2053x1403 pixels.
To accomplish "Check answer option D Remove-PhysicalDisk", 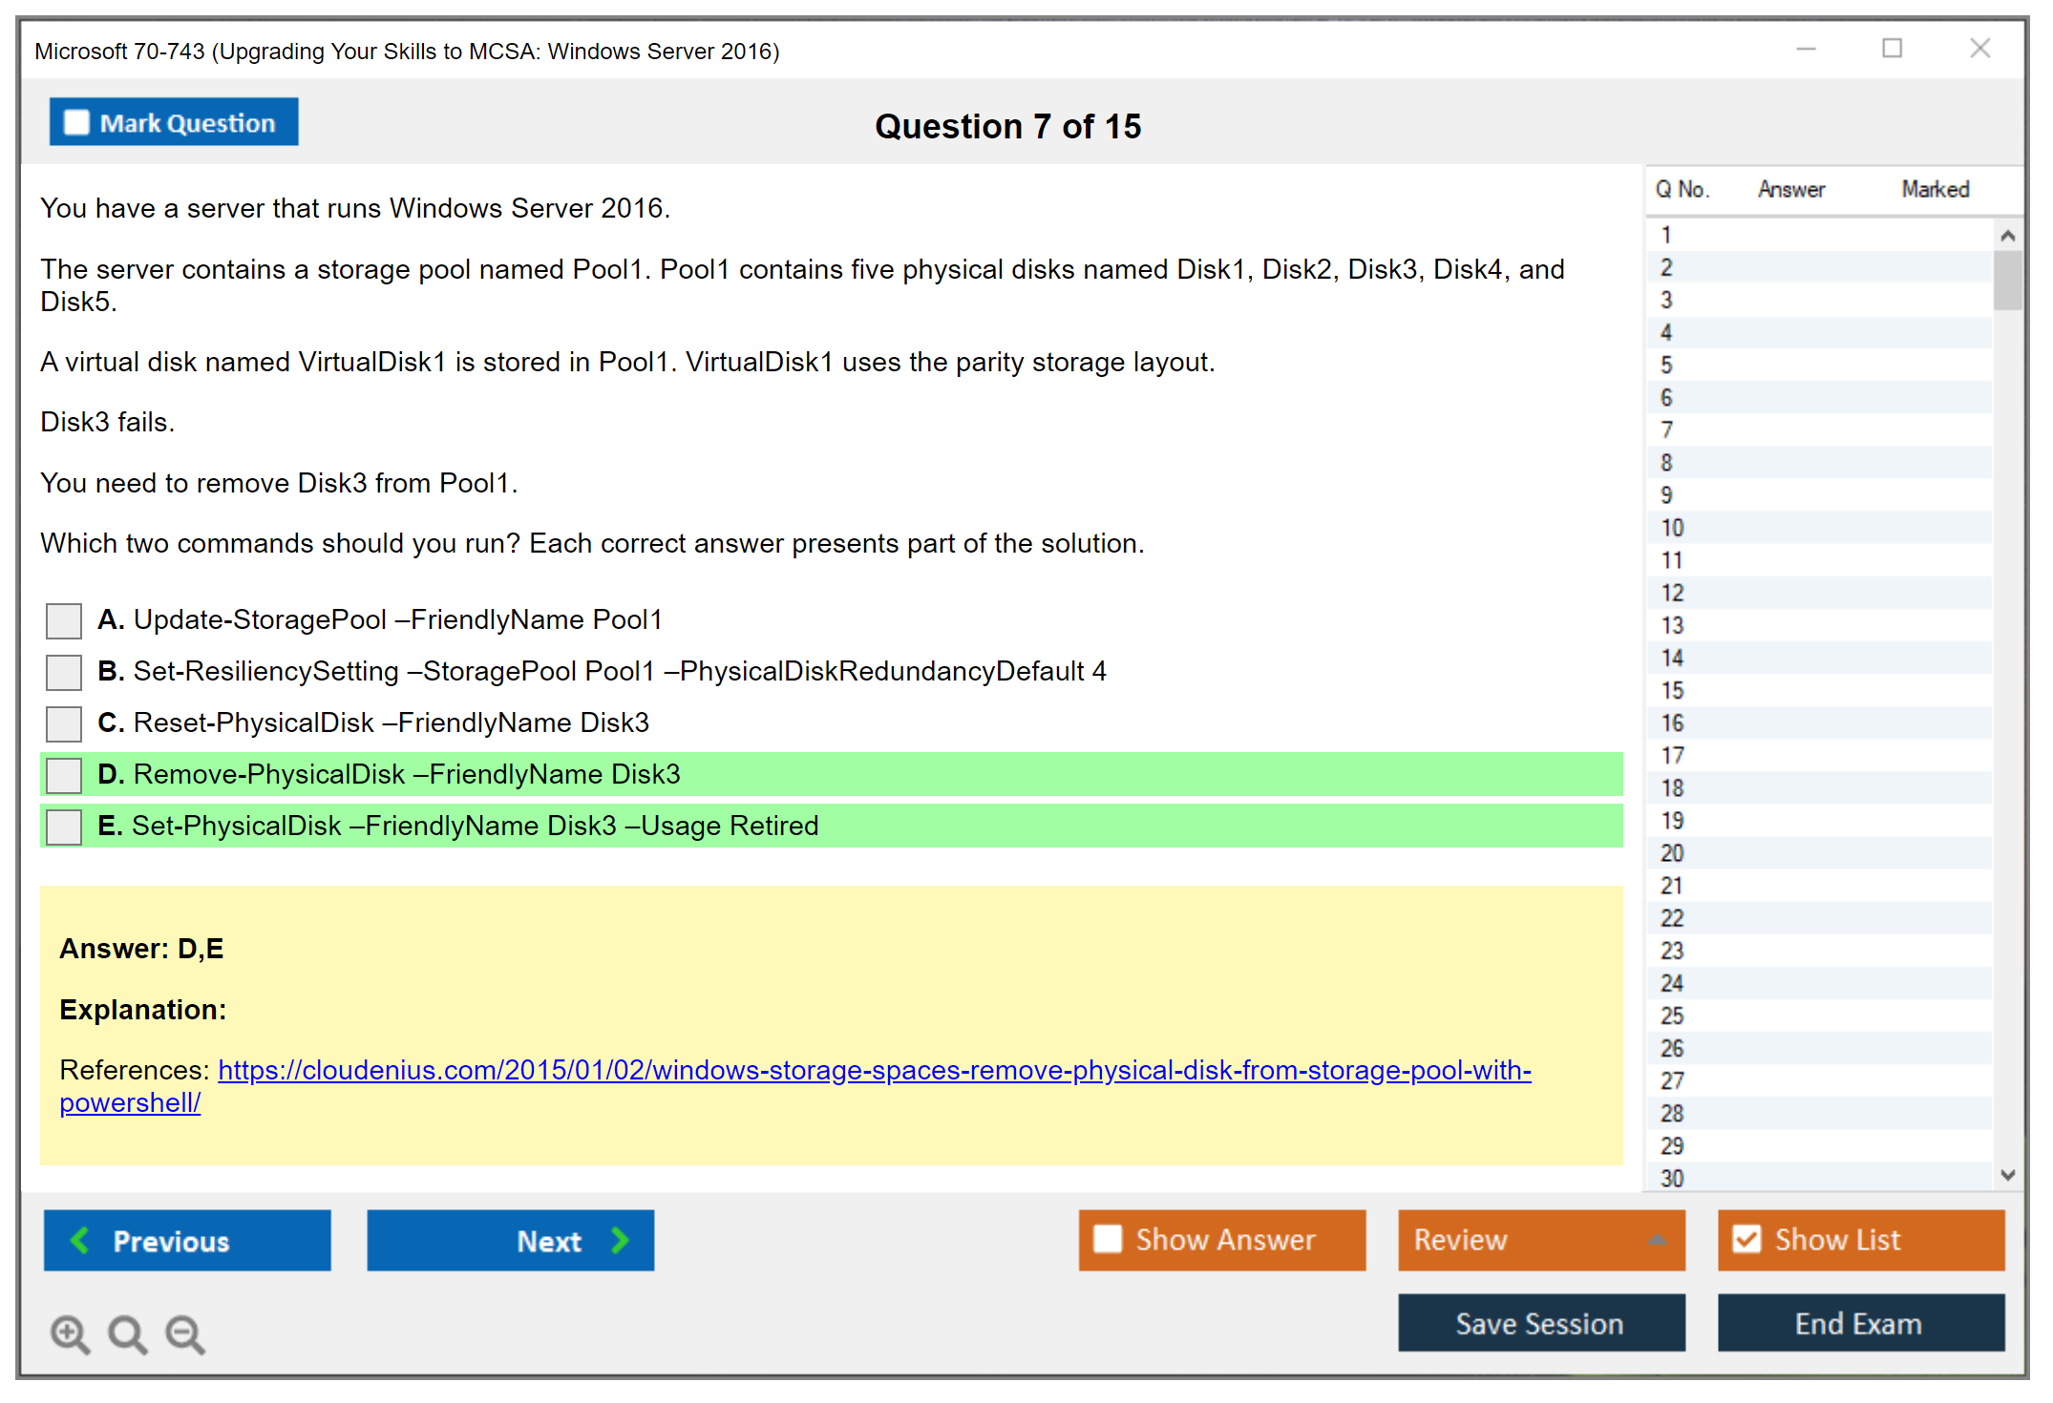I will pos(64,775).
